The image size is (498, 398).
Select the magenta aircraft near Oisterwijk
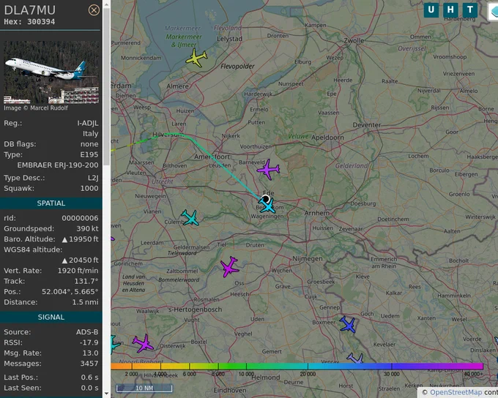coord(143,343)
